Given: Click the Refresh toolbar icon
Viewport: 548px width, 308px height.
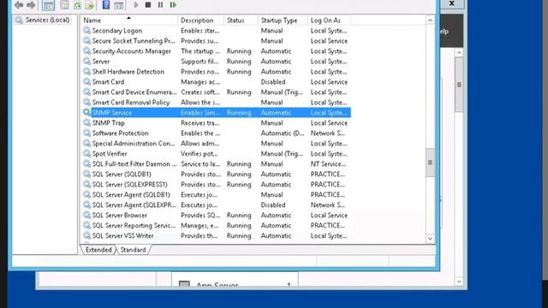Looking at the screenshot, I should click(x=77, y=5).
